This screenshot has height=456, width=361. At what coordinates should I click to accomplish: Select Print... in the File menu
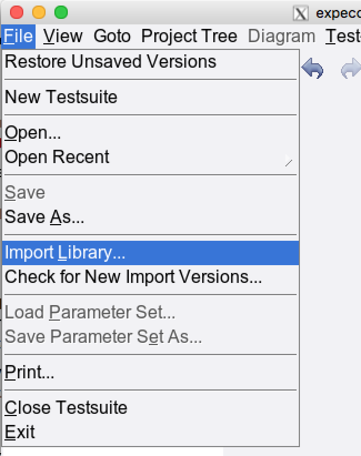coord(29,372)
